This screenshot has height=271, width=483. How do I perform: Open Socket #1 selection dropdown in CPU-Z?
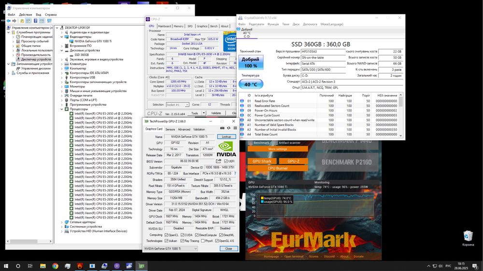[177, 105]
